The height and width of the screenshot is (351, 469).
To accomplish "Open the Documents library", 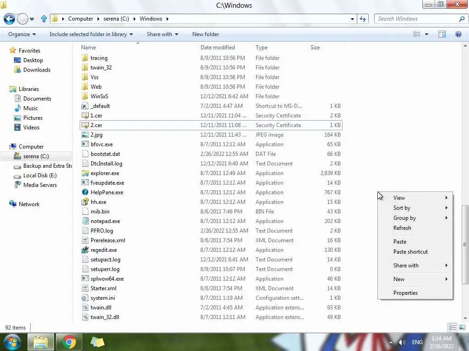I will click(x=33, y=99).
